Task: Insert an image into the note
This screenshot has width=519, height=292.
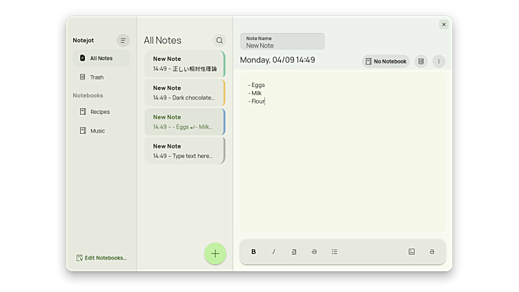Action: 411,252
